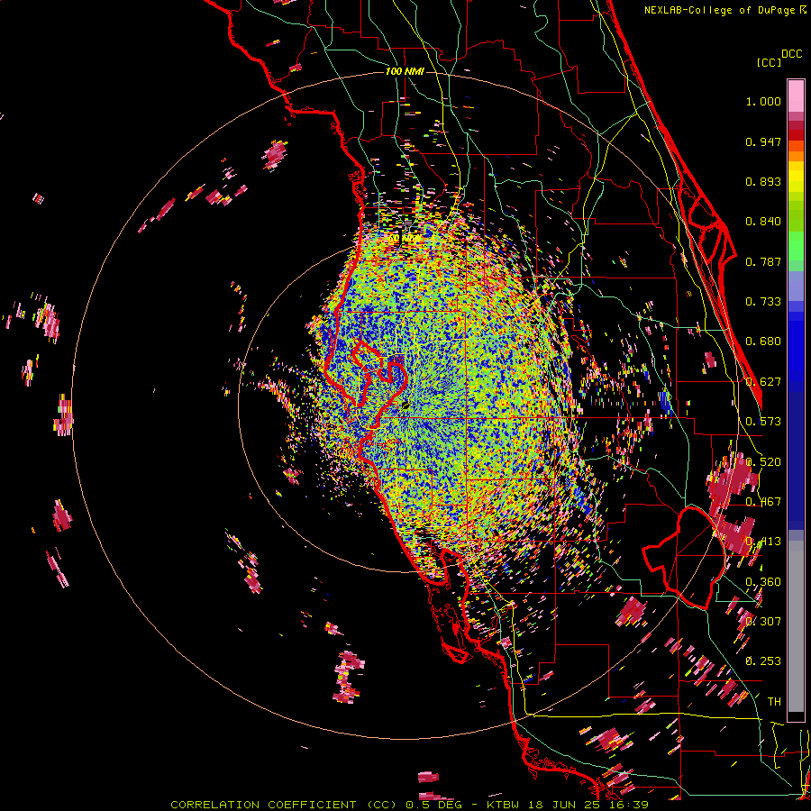
Task: Click the 0.520 legend value
Action: (763, 462)
